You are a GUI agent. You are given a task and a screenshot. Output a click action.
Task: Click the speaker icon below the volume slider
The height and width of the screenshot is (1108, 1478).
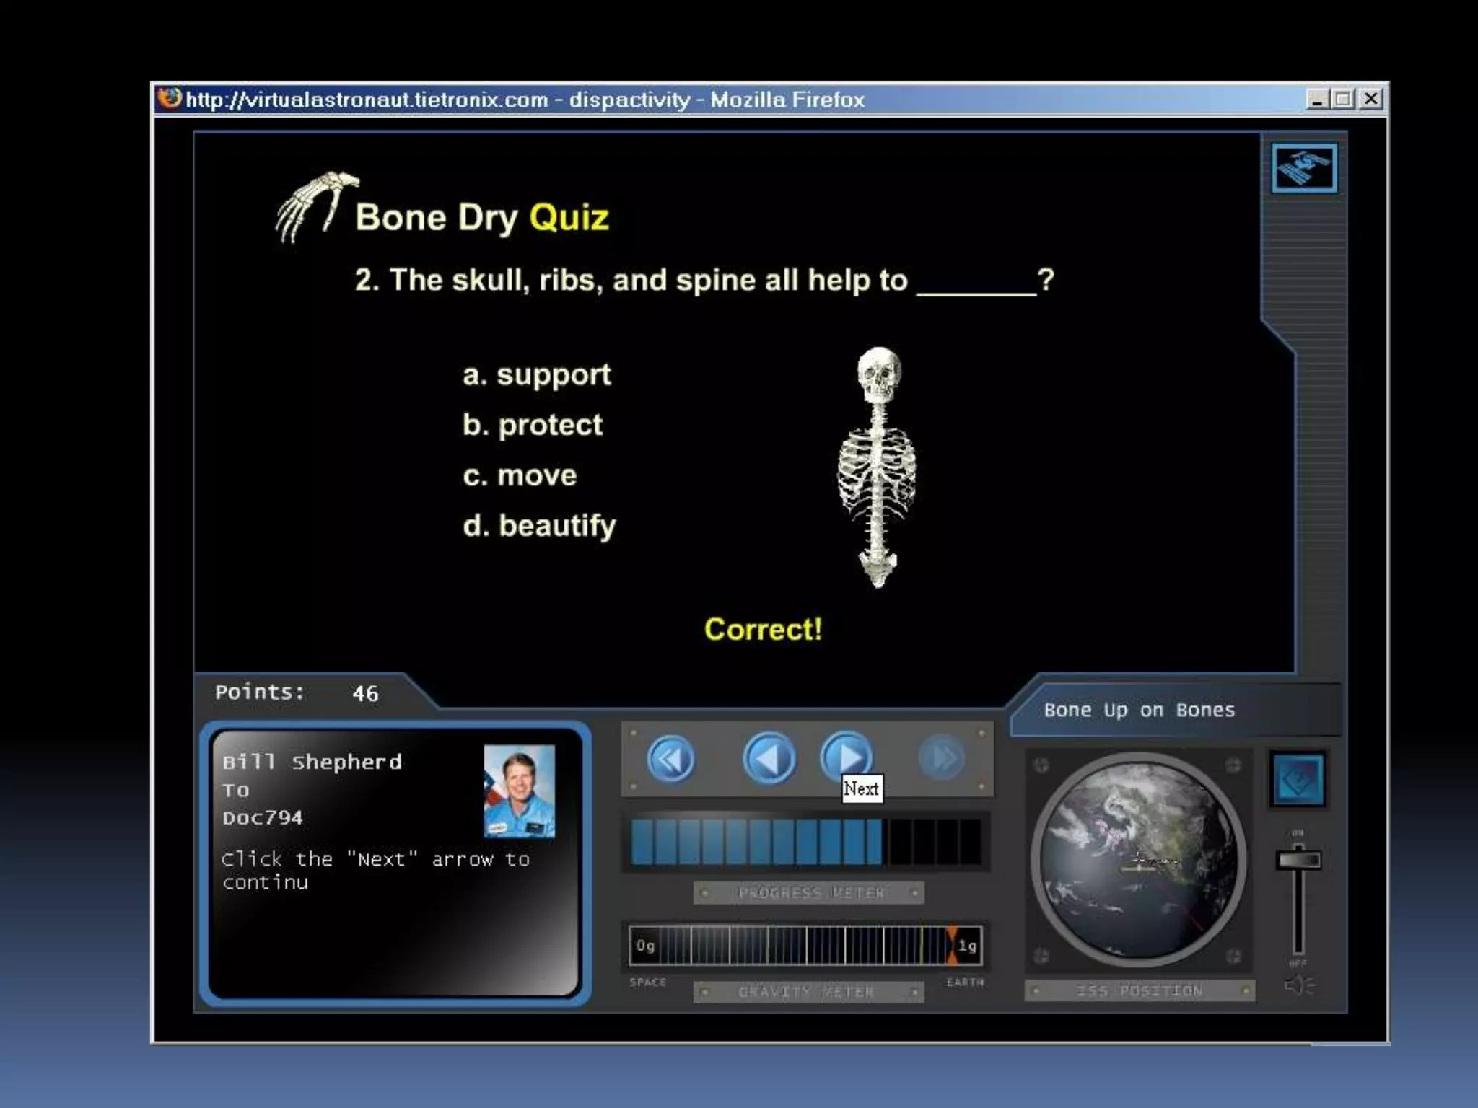tap(1300, 985)
